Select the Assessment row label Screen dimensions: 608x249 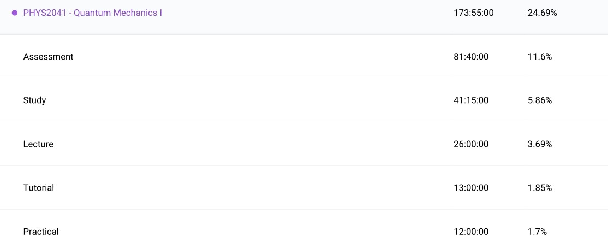pyautogui.click(x=48, y=57)
